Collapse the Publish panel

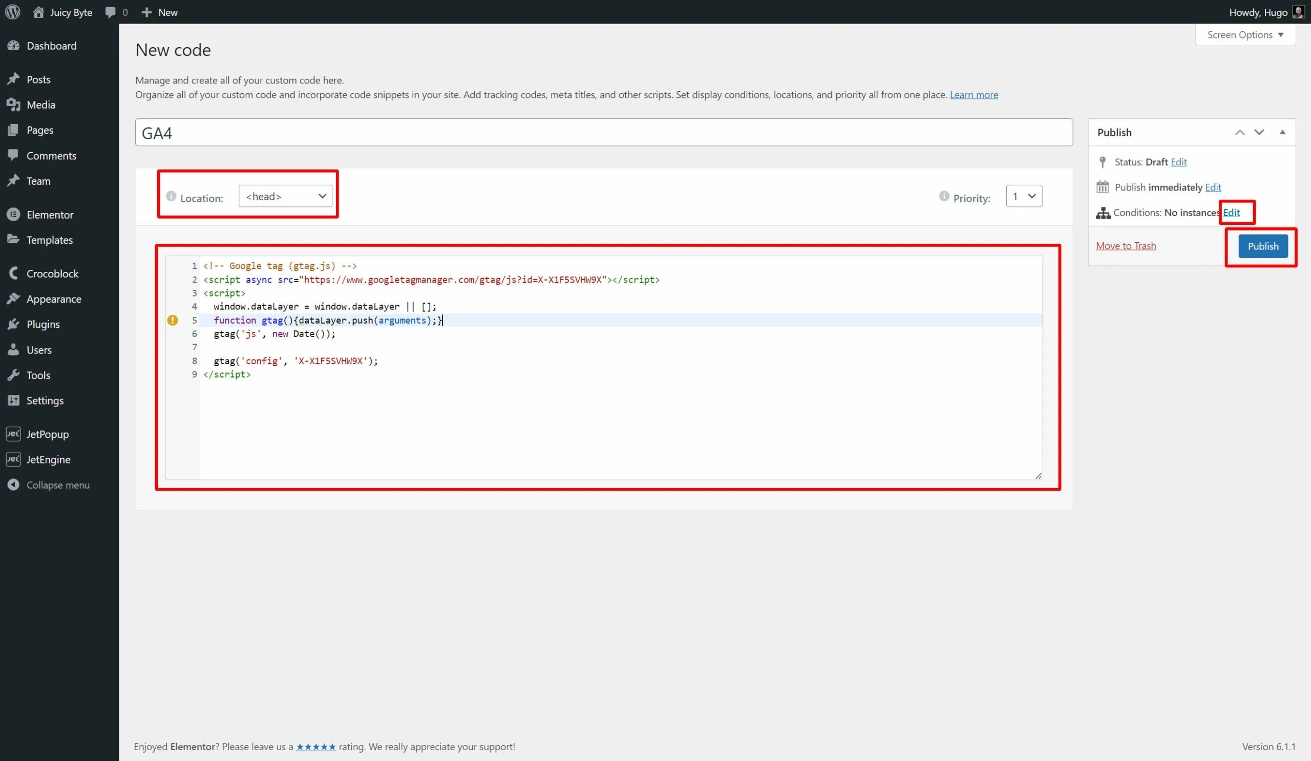pos(1283,132)
